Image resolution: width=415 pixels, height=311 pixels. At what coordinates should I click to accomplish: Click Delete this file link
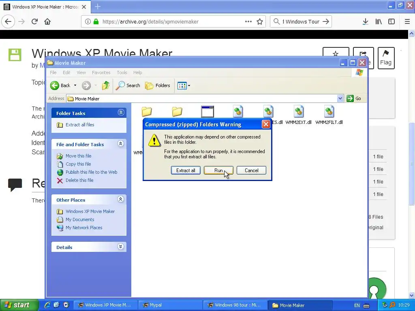click(x=79, y=180)
